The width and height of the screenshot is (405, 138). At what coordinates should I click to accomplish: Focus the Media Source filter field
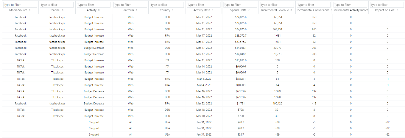pos(20,5)
